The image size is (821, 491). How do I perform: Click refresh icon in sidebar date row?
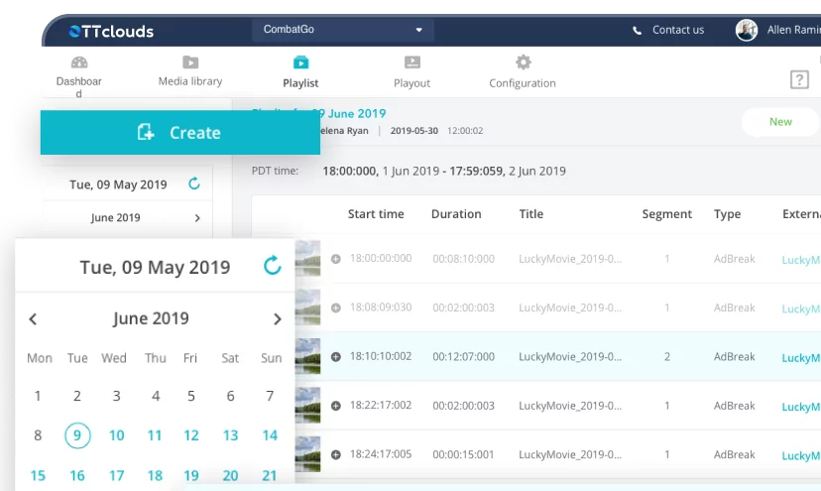pos(194,184)
